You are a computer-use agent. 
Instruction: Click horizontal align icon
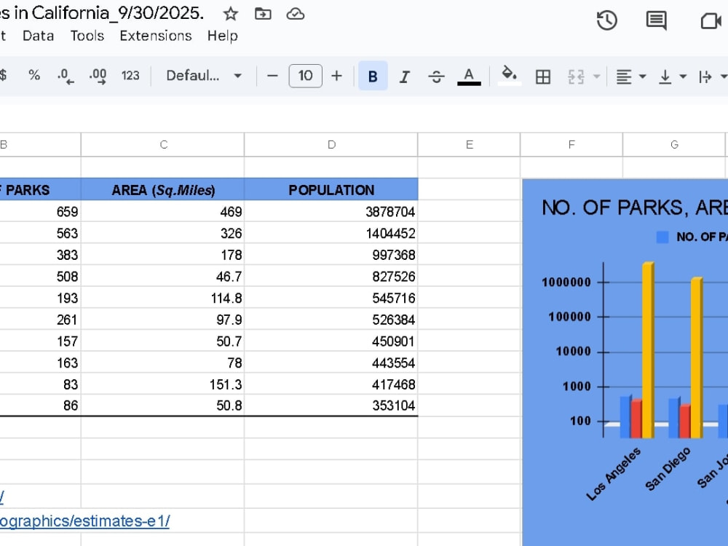tap(624, 76)
